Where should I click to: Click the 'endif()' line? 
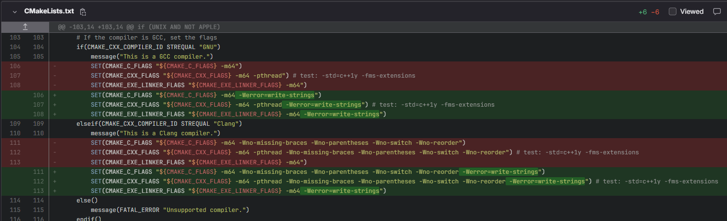point(89,219)
